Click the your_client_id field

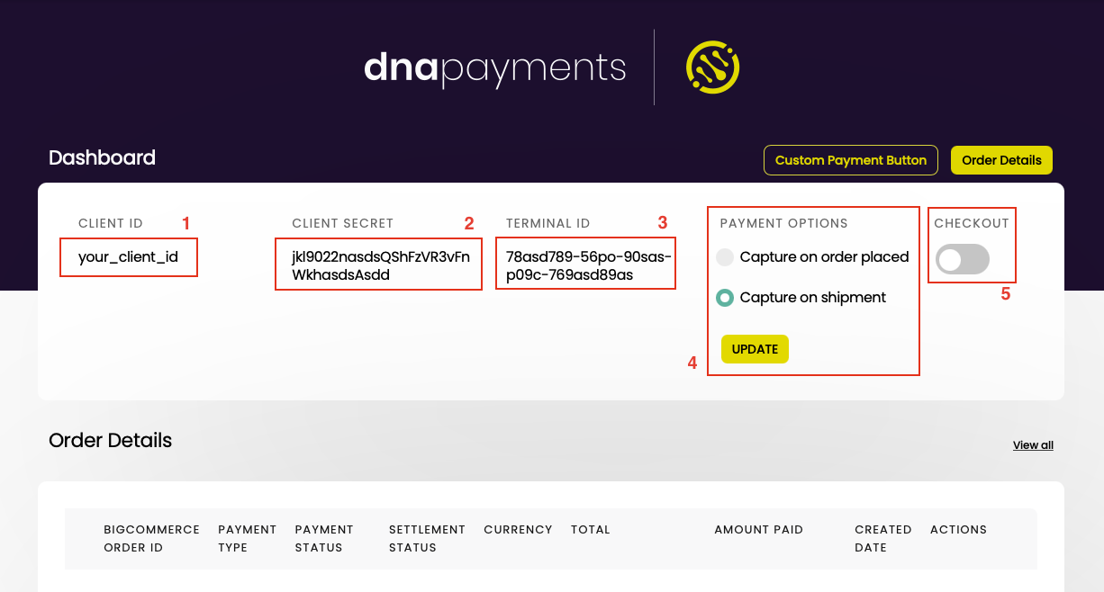(129, 257)
